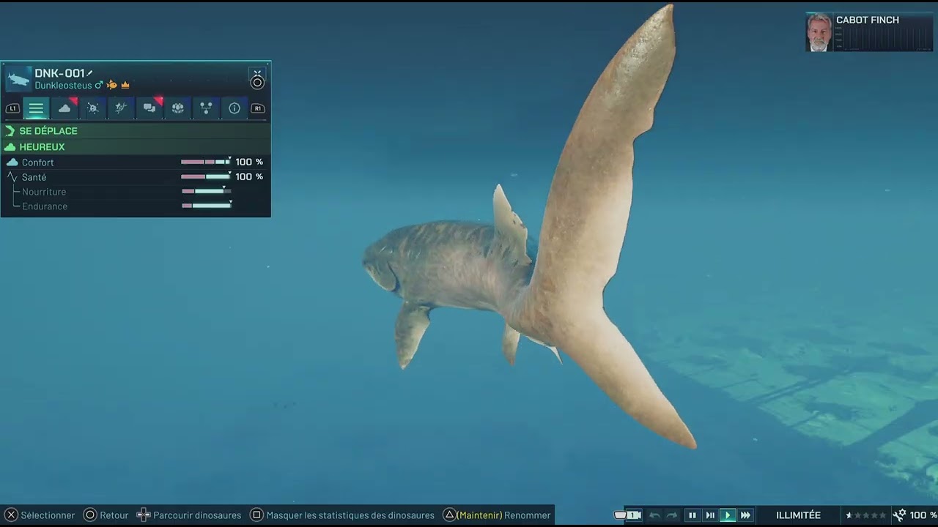938x527 pixels.
Task: Click the DNK-001 dinosaur name
Action: click(60, 73)
